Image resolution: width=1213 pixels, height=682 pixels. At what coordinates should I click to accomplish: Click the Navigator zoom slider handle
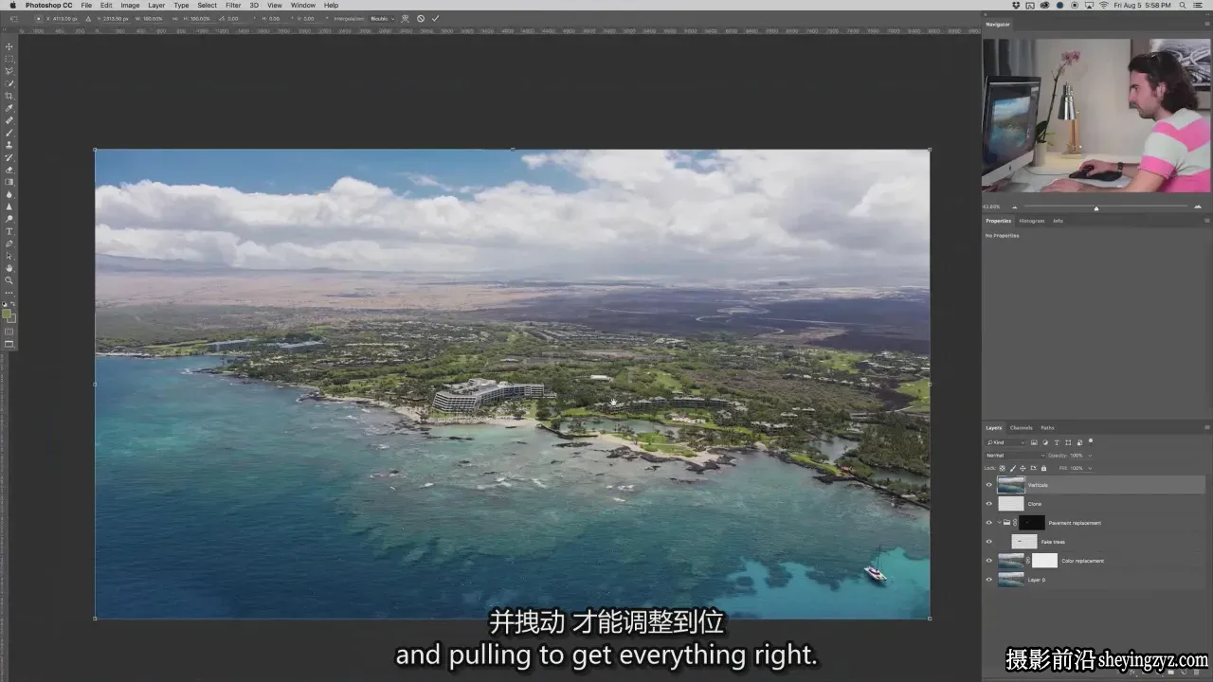(x=1096, y=208)
